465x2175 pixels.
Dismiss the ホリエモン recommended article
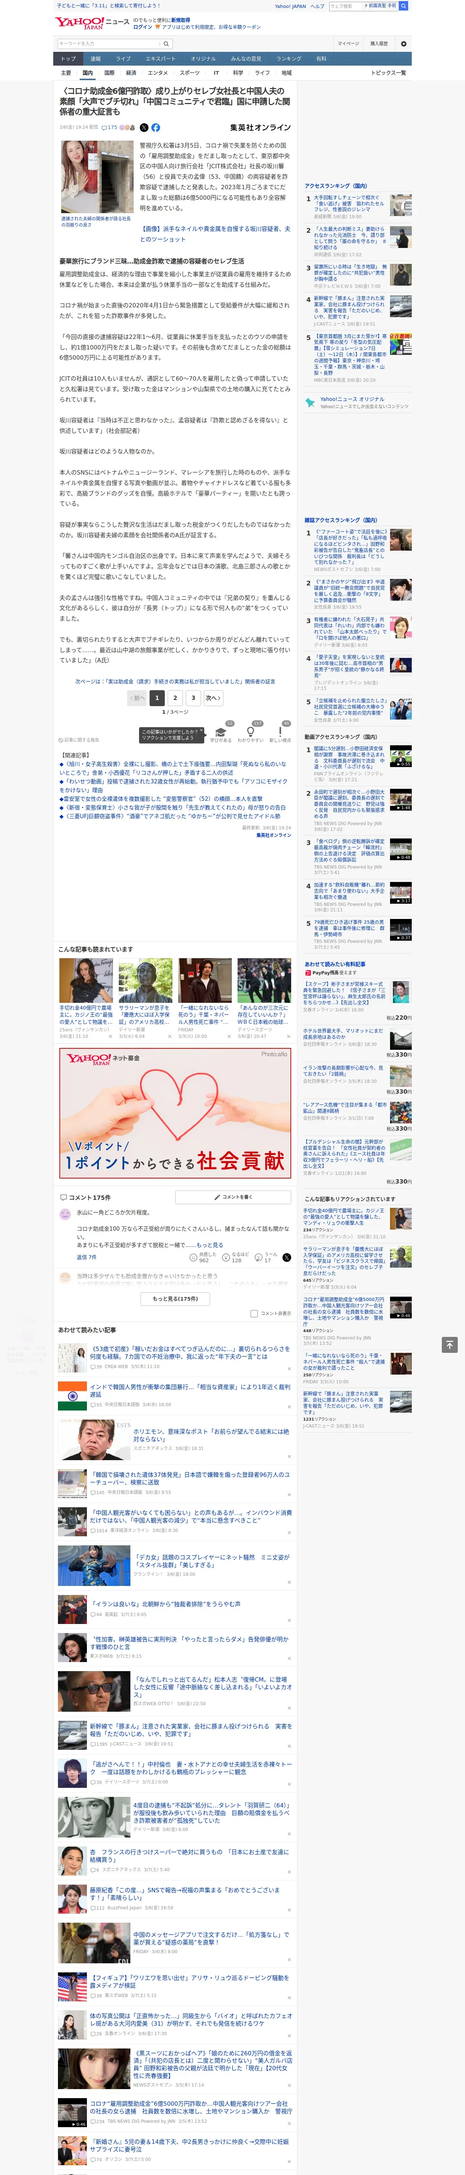(289, 1457)
